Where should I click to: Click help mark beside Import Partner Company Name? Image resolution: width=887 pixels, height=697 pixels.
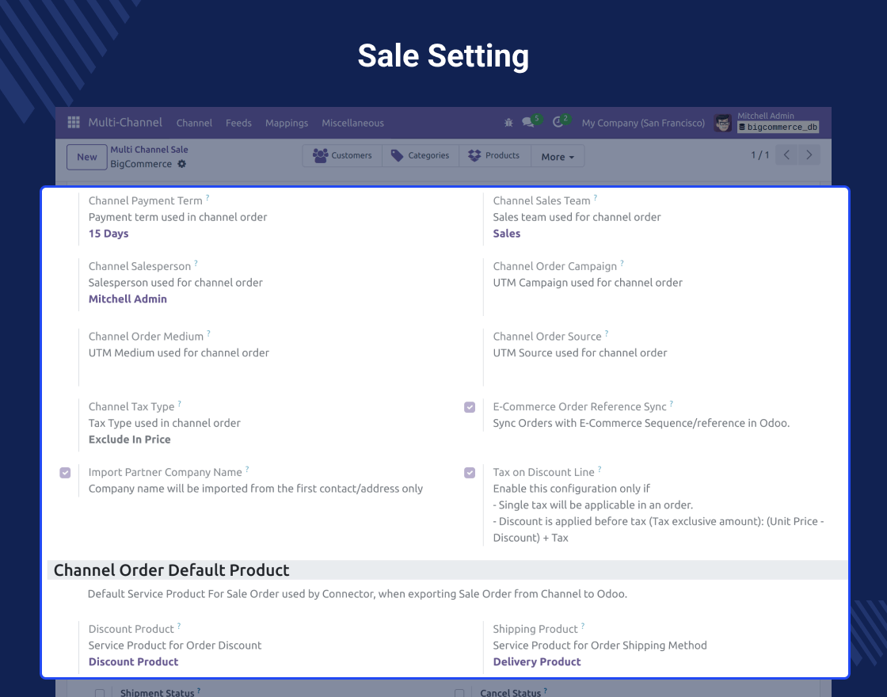(247, 469)
